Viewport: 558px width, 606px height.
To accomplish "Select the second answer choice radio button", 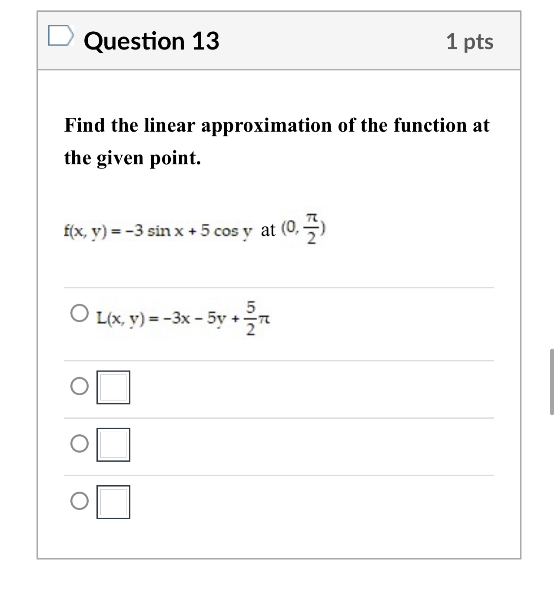I will [x=80, y=386].
